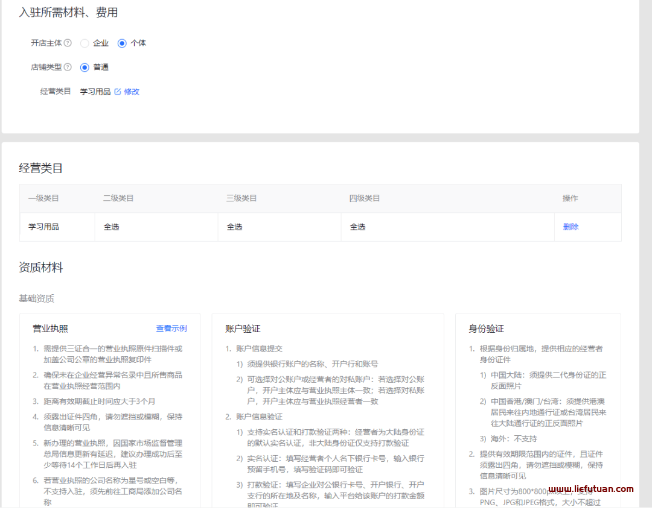
Task: Select the 个体 radio button
Action: tap(123, 43)
